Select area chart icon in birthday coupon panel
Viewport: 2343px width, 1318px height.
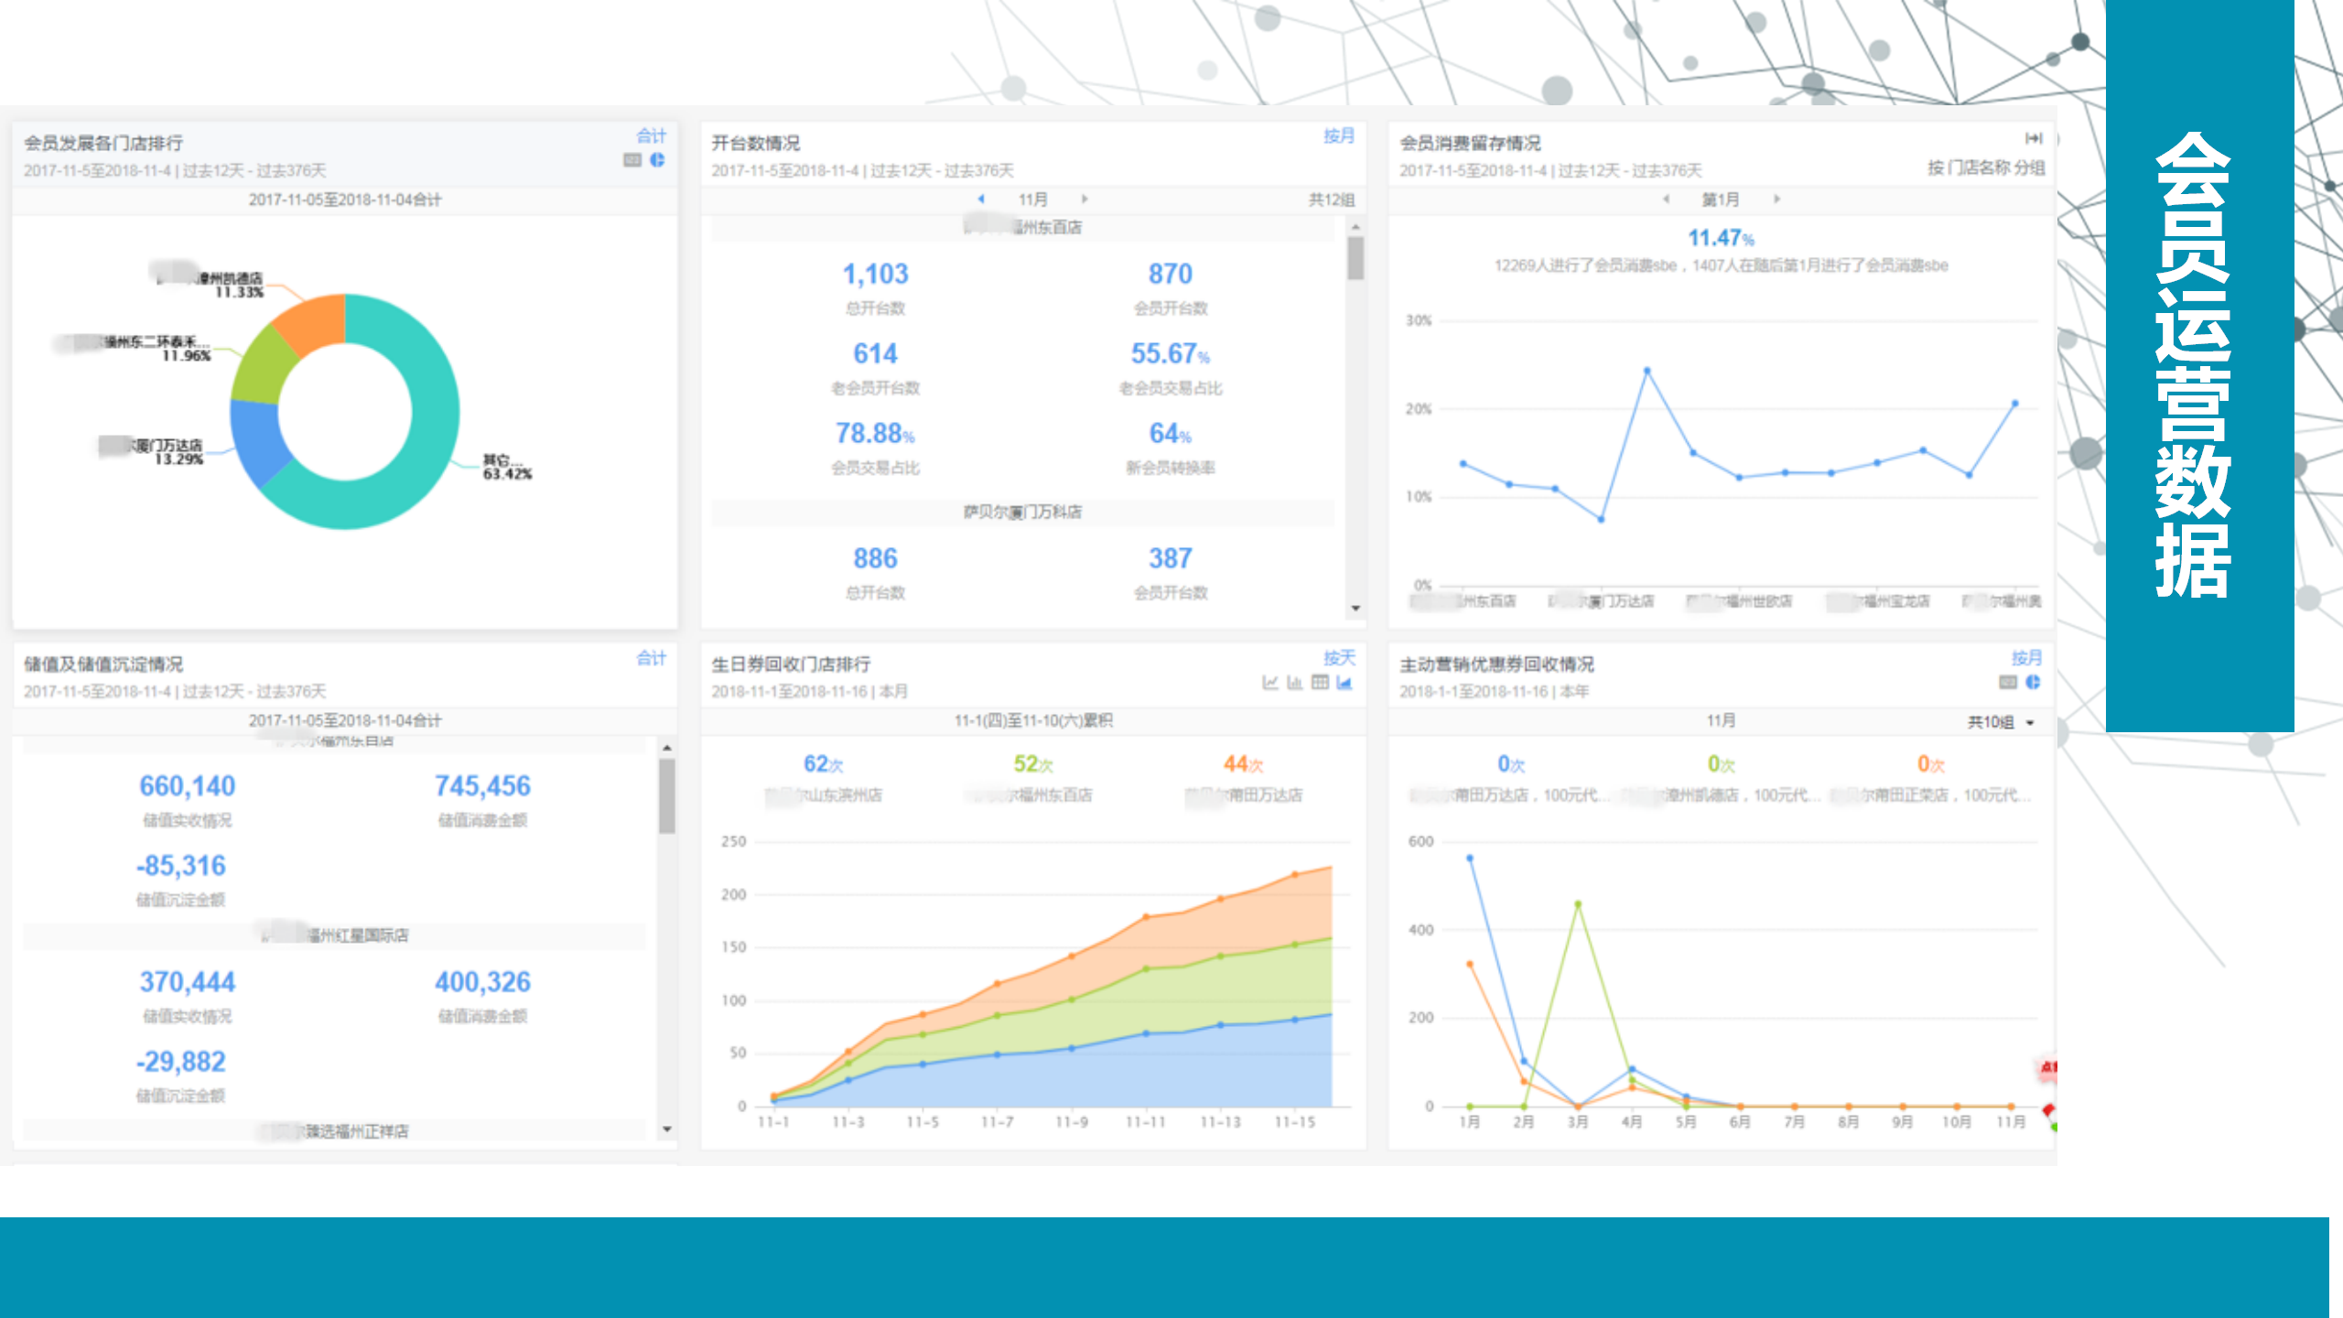tap(1344, 683)
